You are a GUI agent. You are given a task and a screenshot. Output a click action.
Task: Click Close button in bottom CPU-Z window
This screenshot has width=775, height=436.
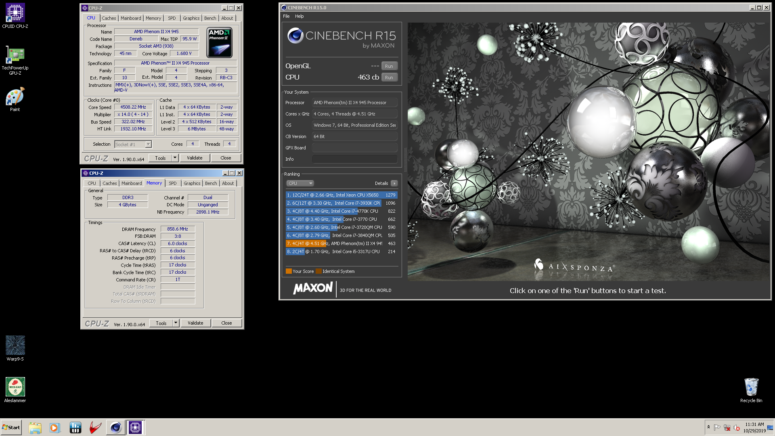click(x=226, y=323)
